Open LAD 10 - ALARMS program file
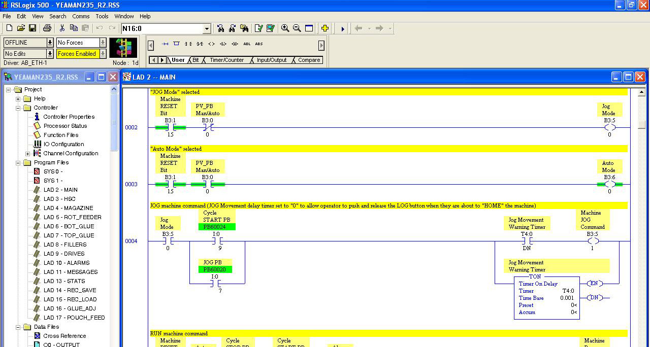 coord(66,263)
